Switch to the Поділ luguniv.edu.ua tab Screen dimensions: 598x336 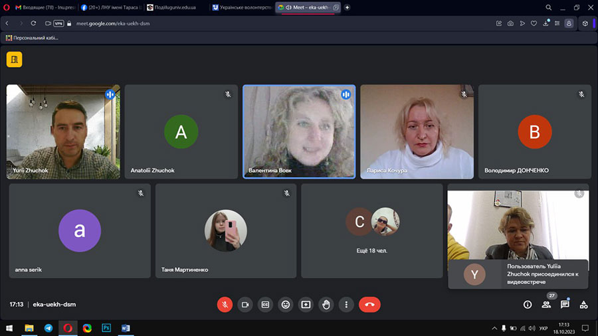pos(176,7)
